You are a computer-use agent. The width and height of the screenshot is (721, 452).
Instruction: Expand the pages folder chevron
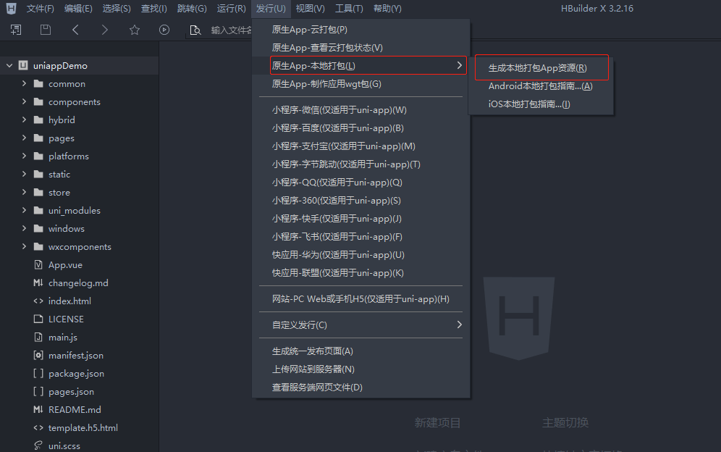[x=25, y=138]
